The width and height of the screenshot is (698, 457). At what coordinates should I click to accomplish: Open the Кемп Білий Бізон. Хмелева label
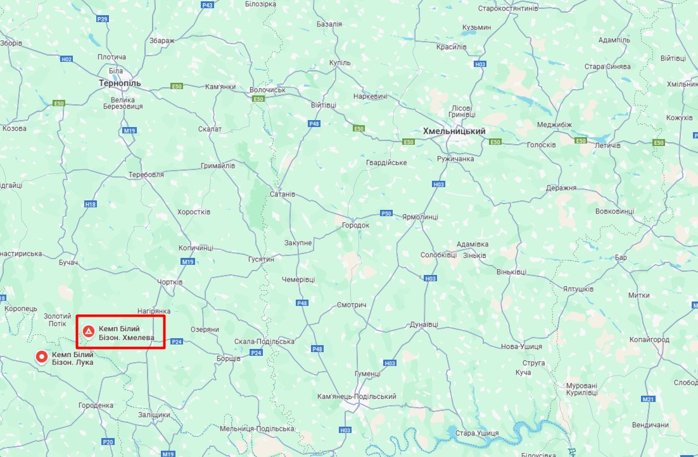click(127, 333)
